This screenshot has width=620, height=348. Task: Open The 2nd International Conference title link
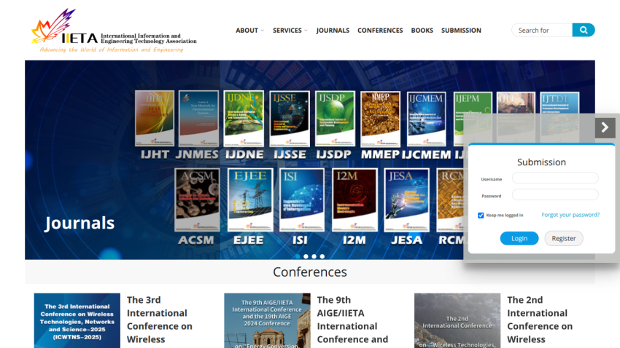[540, 320]
